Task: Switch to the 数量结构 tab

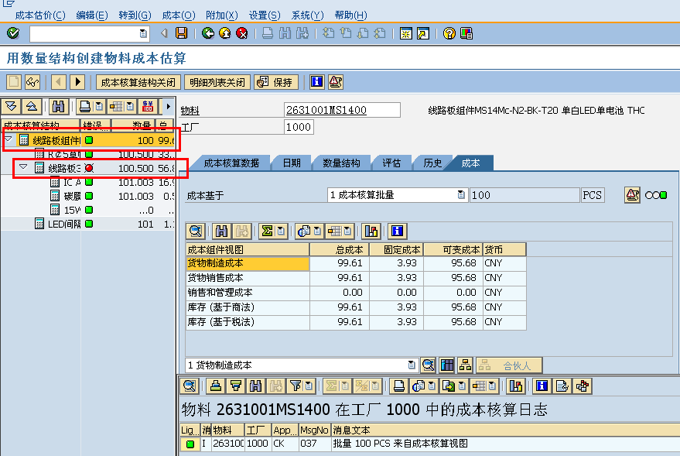Action: click(341, 163)
